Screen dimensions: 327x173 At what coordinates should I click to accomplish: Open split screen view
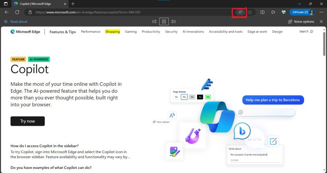coord(262,12)
